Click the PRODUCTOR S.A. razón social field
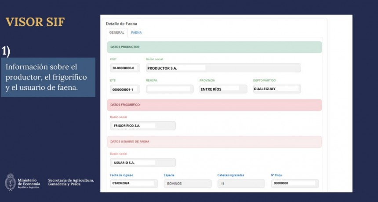 [223, 68]
